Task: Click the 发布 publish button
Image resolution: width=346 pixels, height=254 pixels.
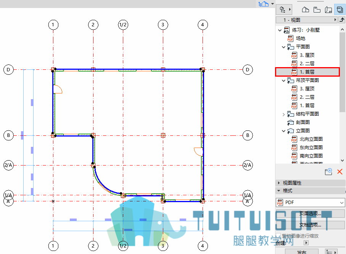Action: pos(302,252)
